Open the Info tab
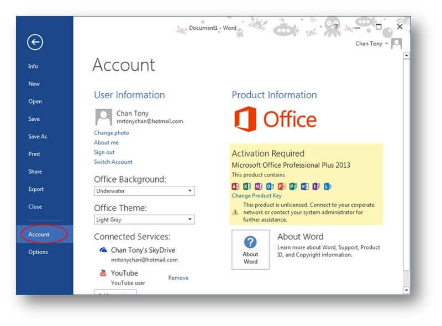The width and height of the screenshot is (442, 326). click(33, 66)
